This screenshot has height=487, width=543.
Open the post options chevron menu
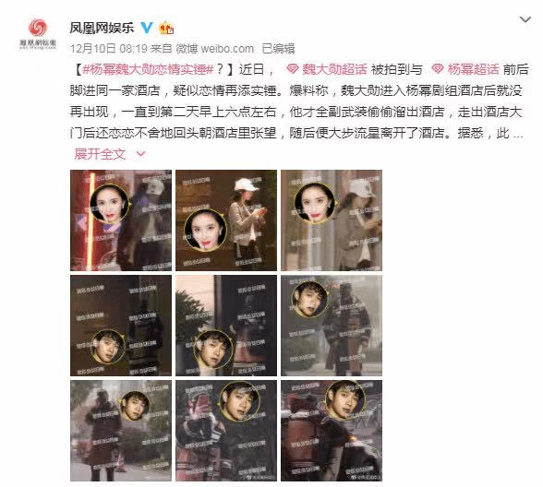(525, 19)
